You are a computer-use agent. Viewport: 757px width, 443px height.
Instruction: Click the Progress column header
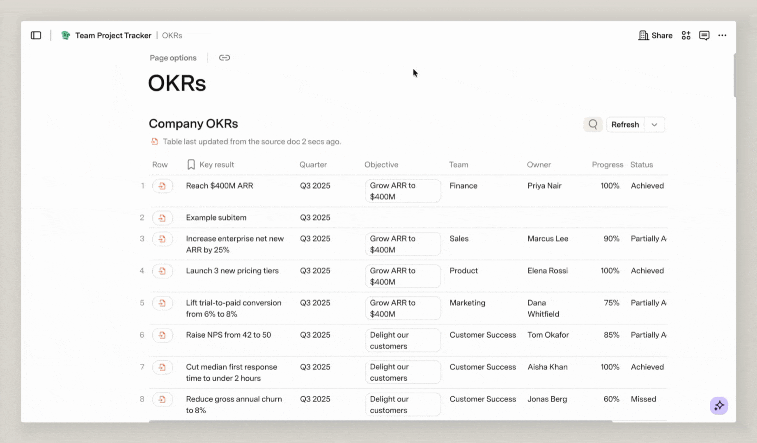(x=607, y=164)
